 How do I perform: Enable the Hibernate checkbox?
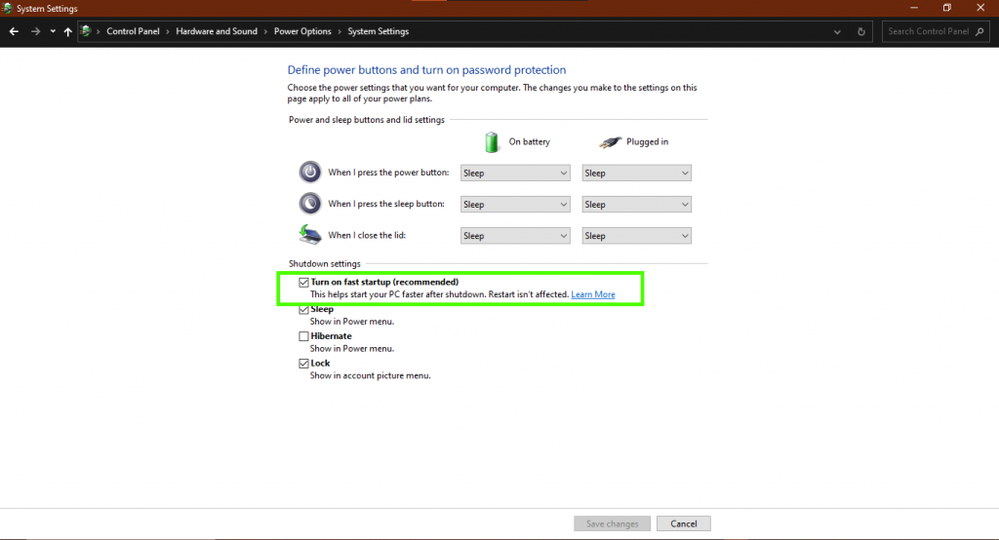[304, 336]
